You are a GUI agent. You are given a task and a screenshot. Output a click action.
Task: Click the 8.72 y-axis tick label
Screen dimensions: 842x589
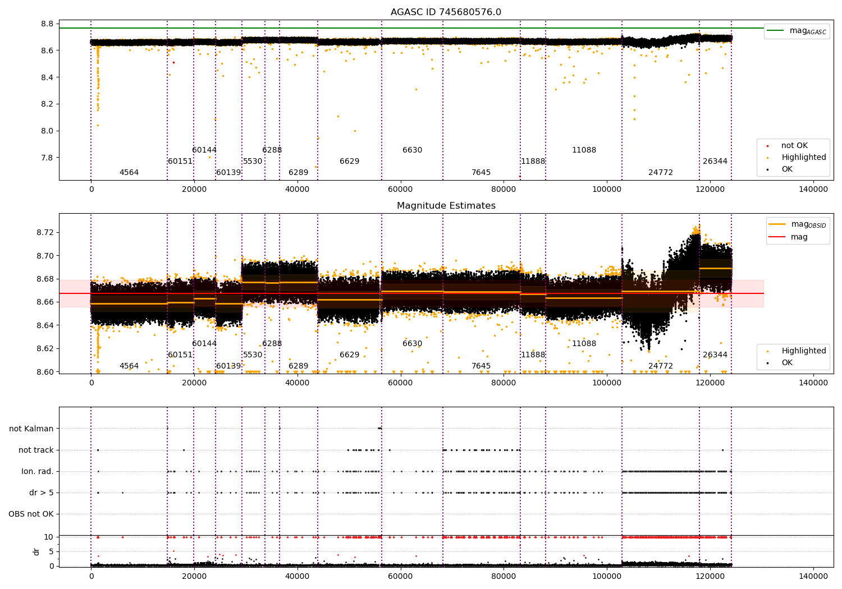(45, 233)
